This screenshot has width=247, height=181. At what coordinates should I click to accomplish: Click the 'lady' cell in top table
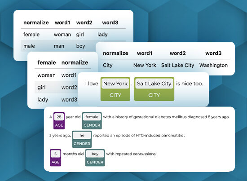102,35
